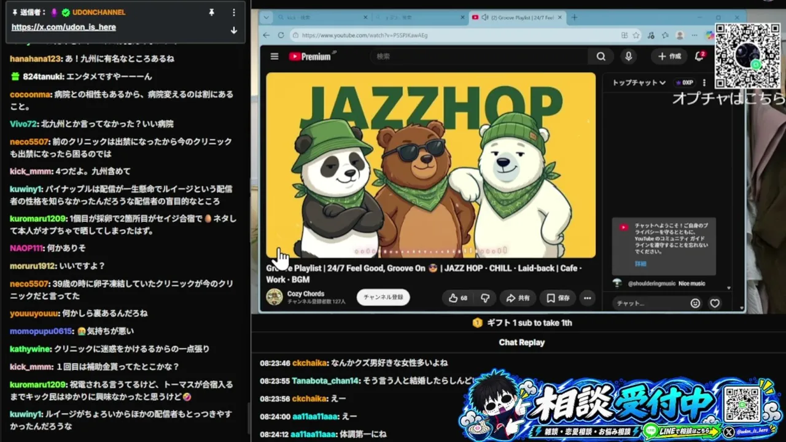Share the video with 共有 button
The width and height of the screenshot is (786, 442).
[518, 298]
